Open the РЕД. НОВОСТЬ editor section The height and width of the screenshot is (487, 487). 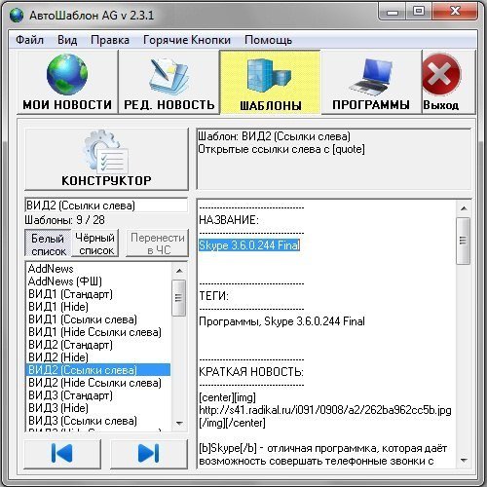[x=169, y=82]
